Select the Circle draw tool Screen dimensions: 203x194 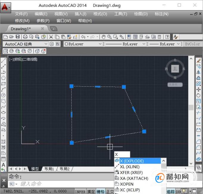[x=3, y=95]
